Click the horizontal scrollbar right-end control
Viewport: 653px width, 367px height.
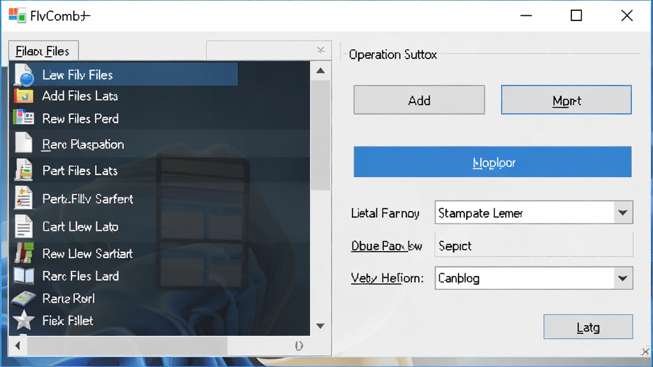tap(299, 345)
